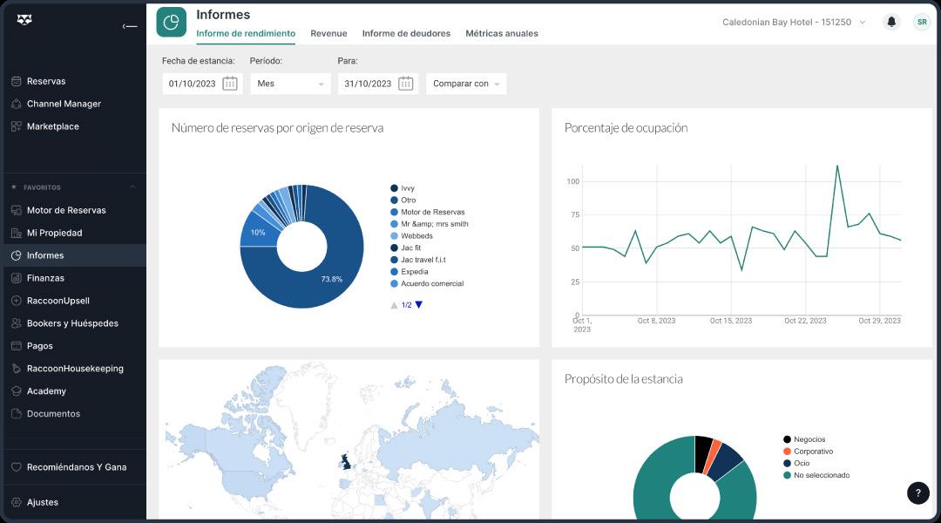Toggle Negocios legend entry
The height and width of the screenshot is (523, 941).
point(804,439)
